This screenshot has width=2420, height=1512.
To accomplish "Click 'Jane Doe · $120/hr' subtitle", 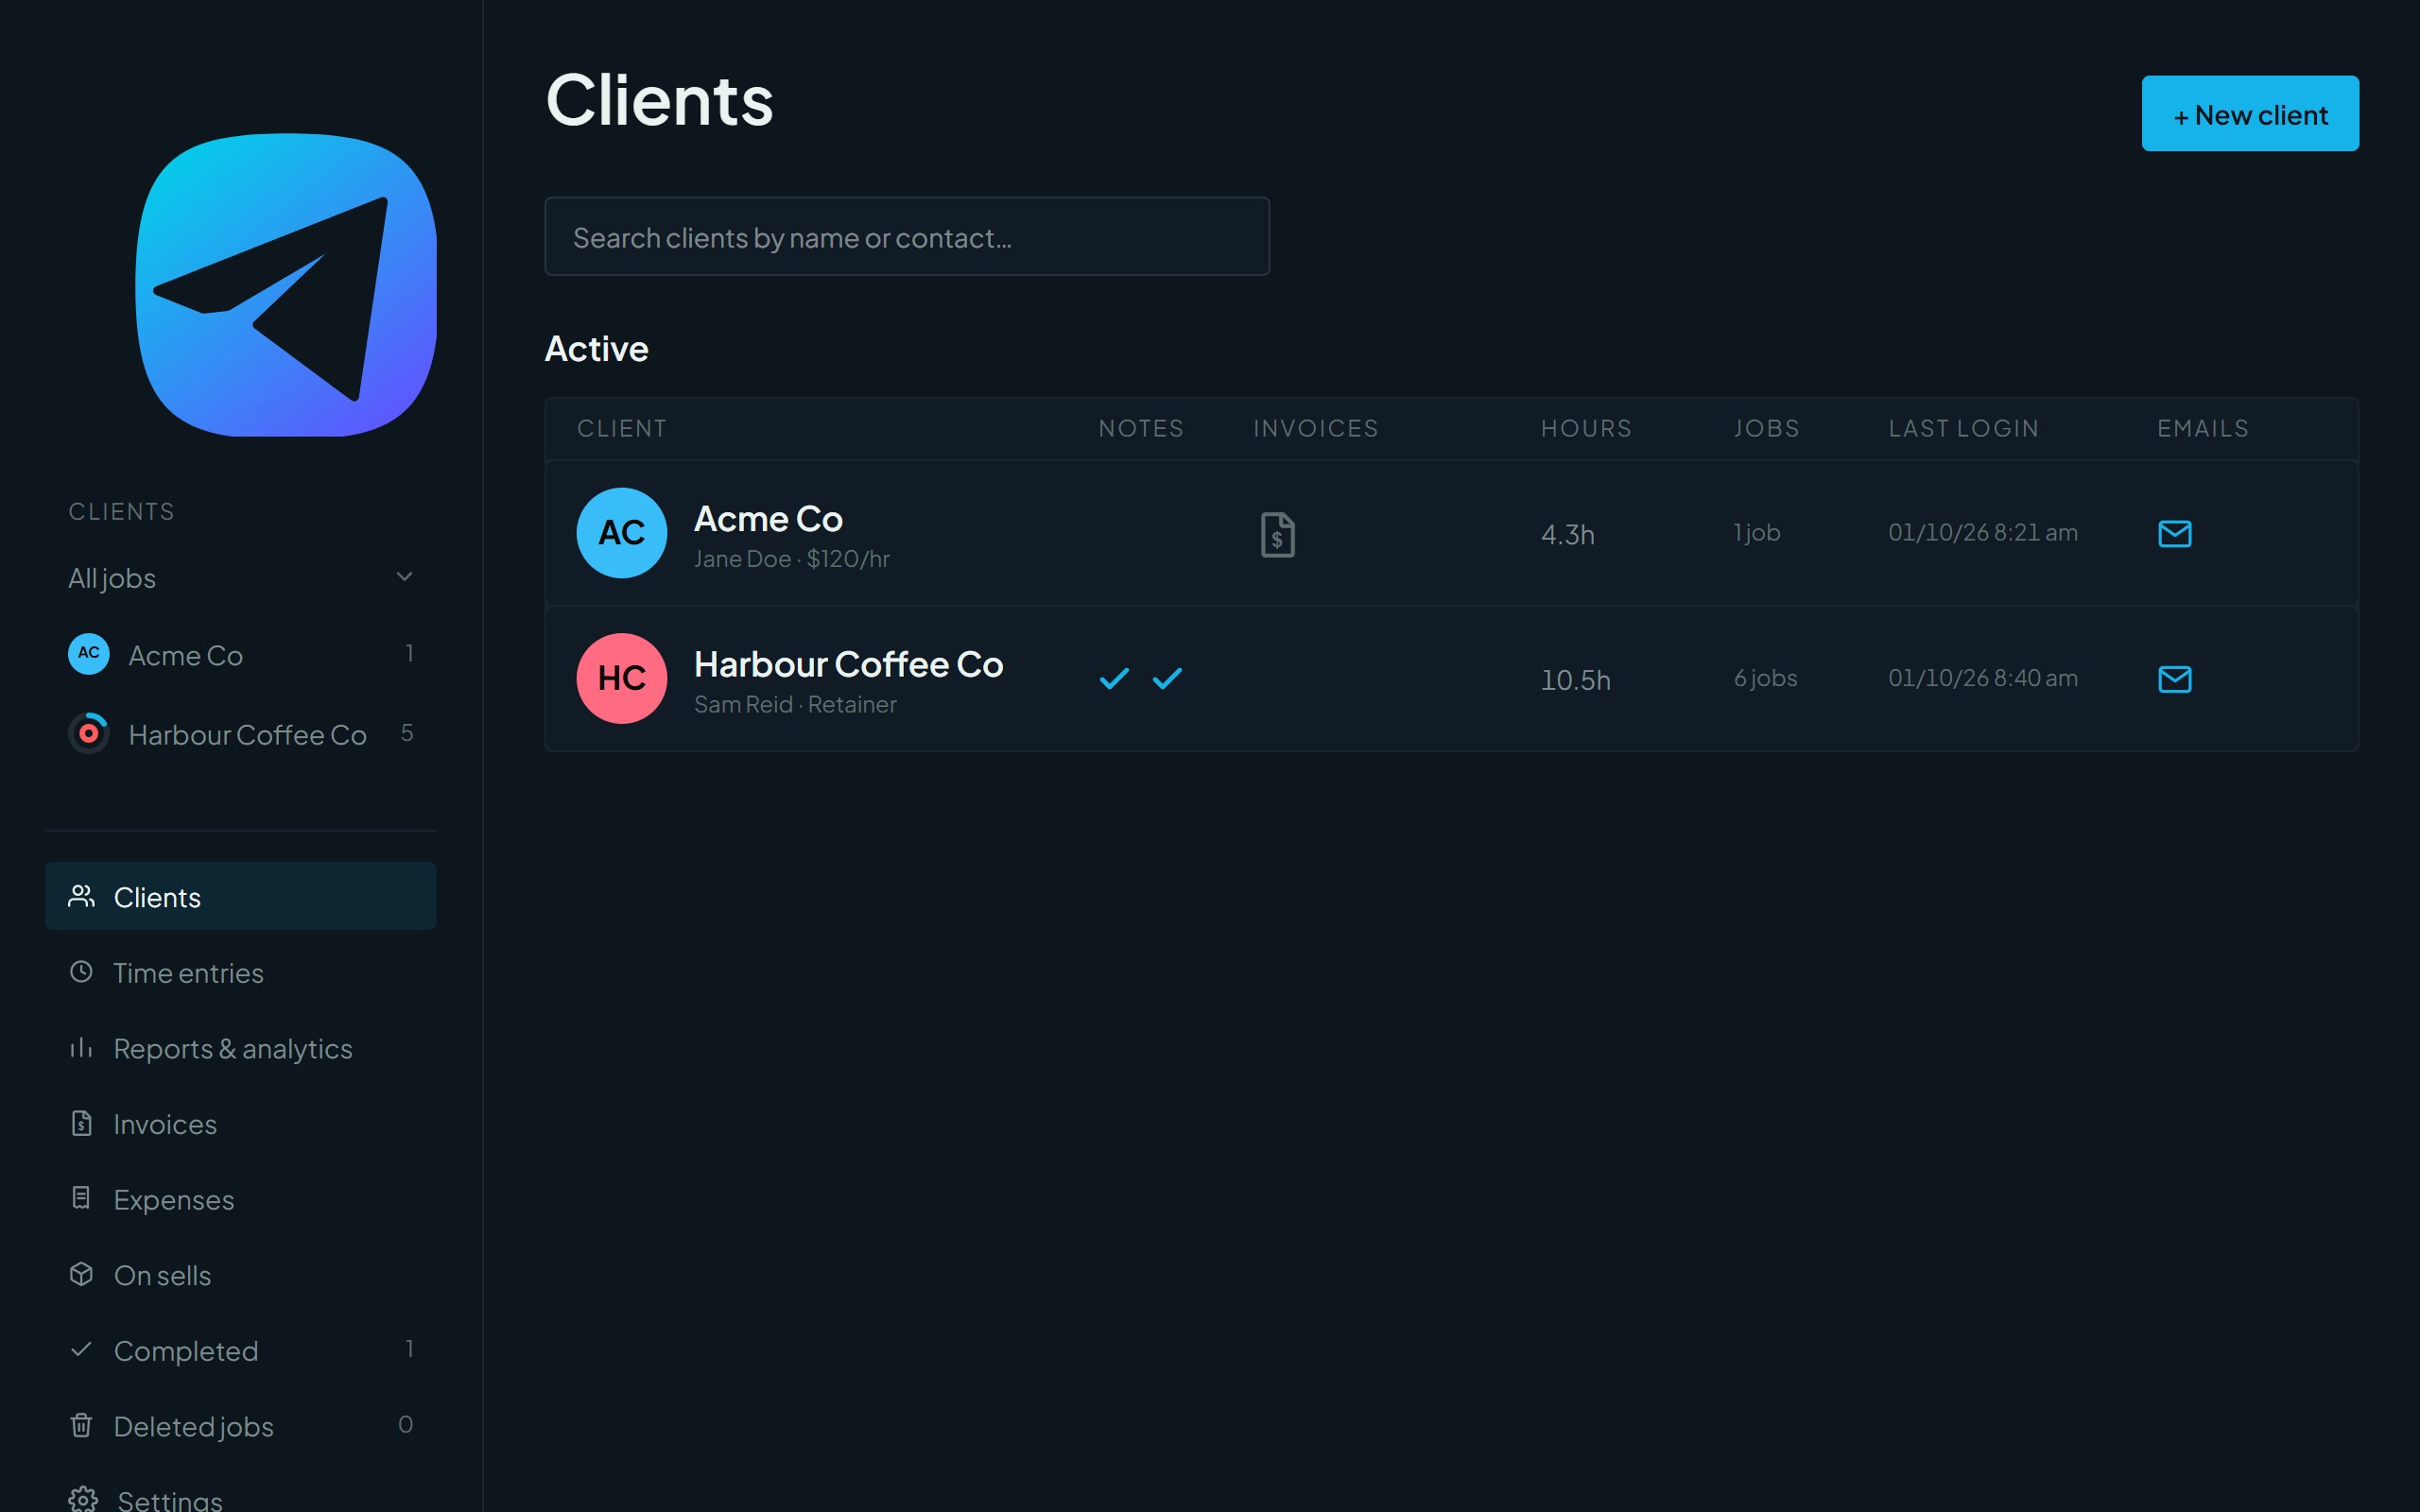I will tap(791, 559).
